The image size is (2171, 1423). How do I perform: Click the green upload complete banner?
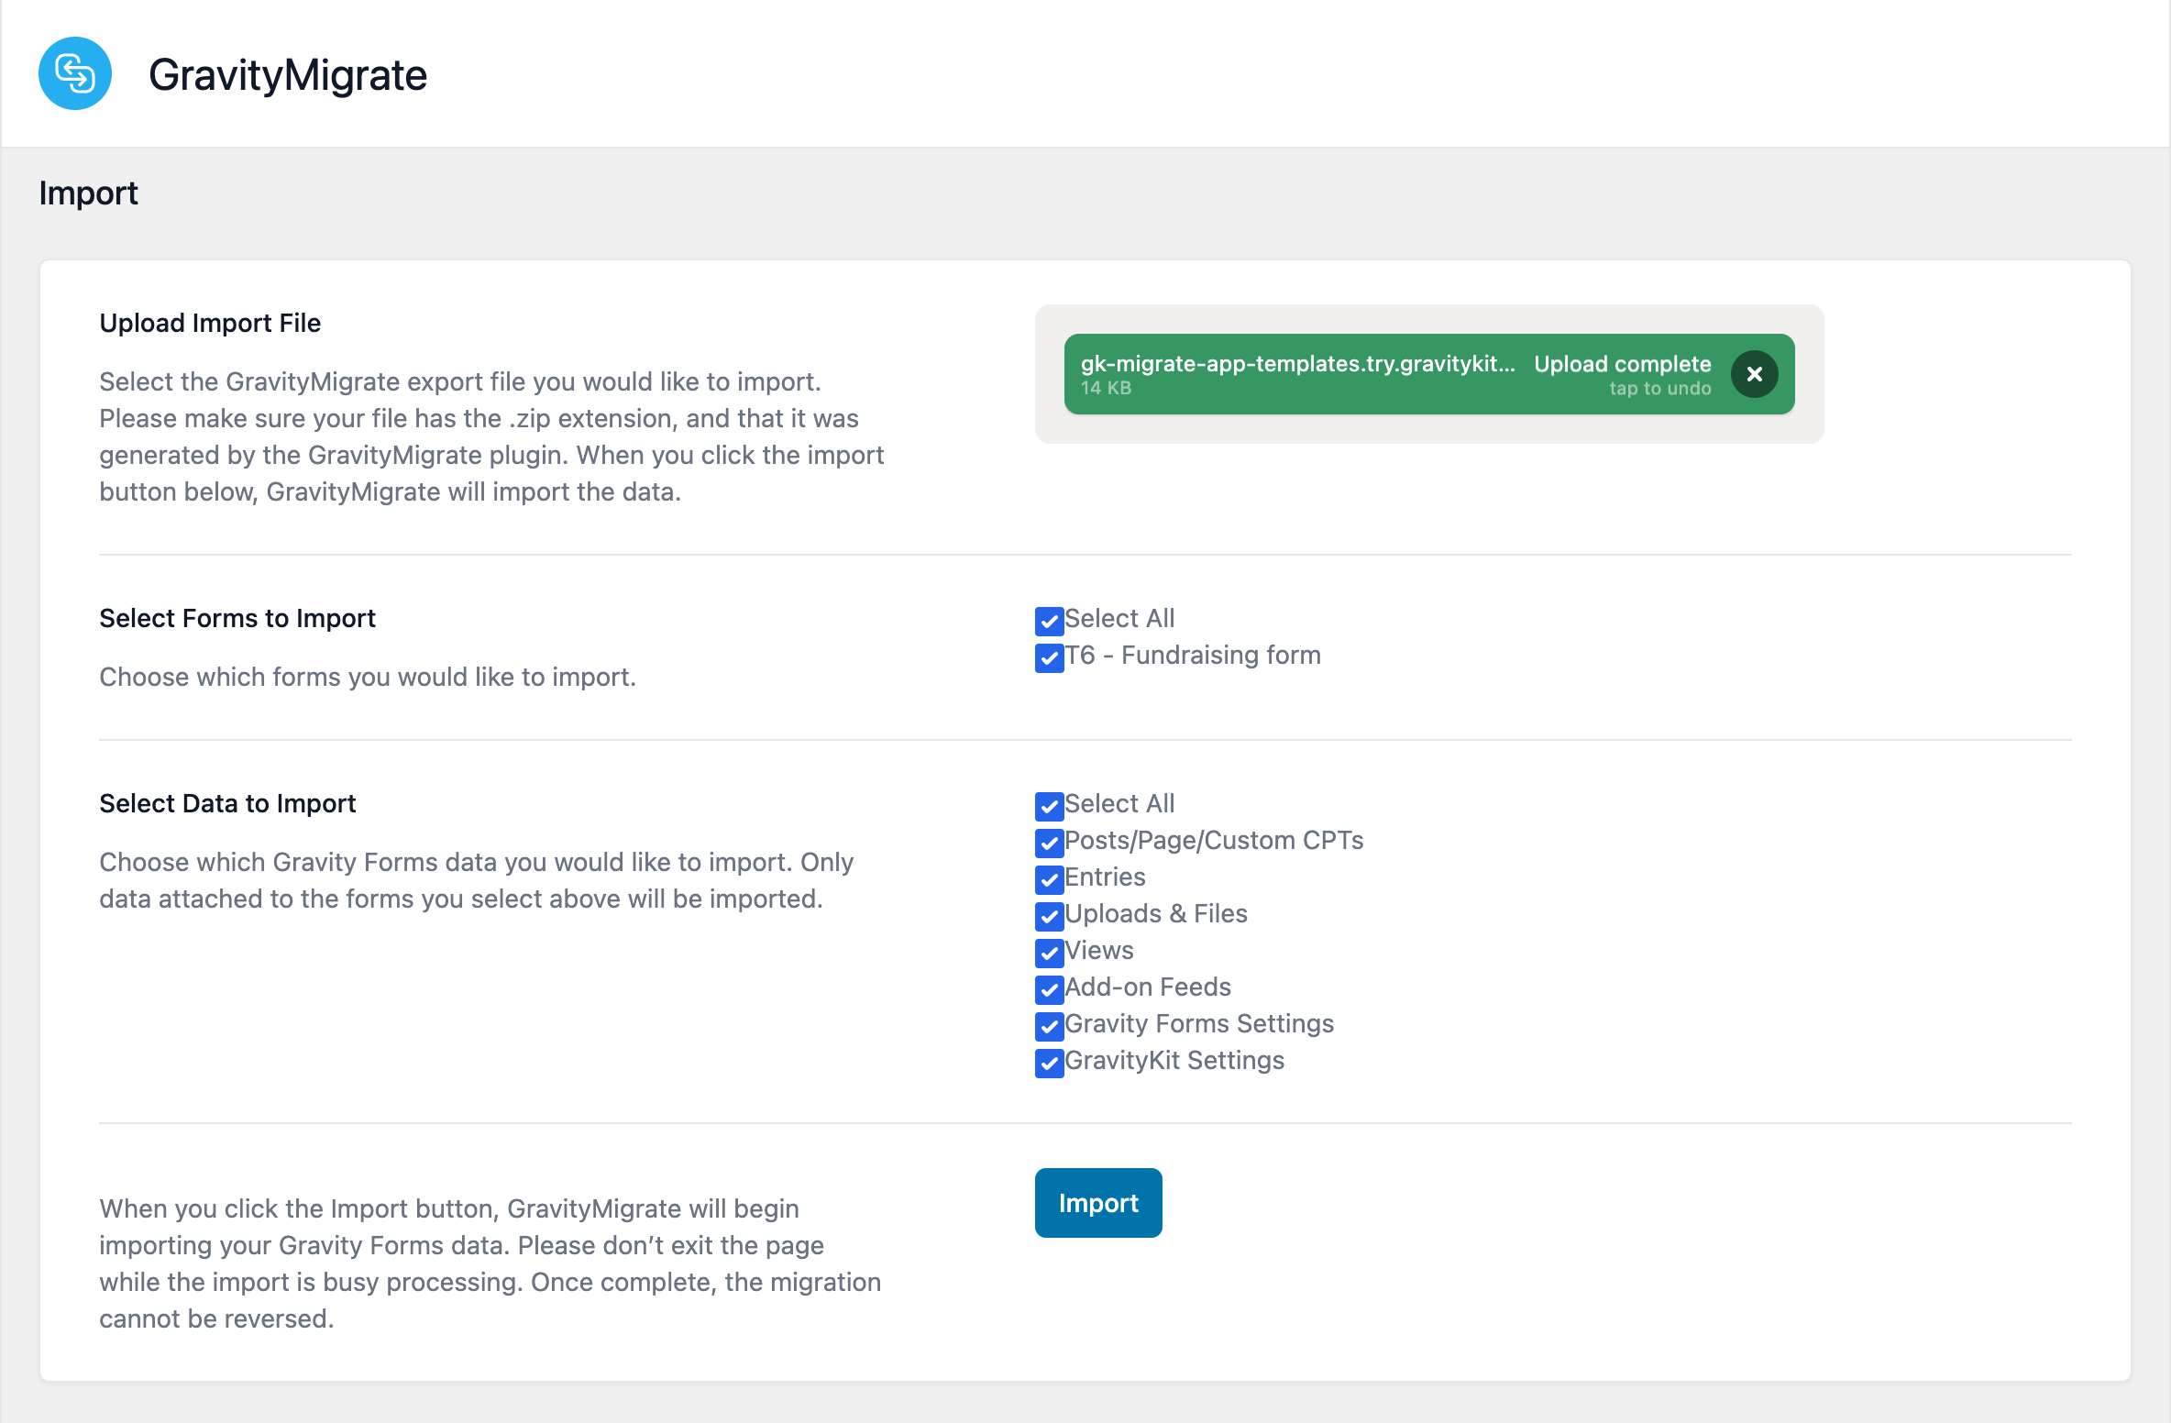coord(1428,374)
